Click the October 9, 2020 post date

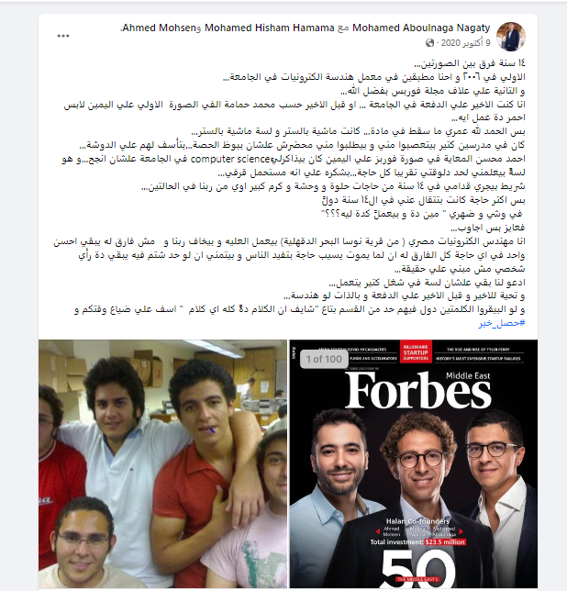click(x=466, y=43)
